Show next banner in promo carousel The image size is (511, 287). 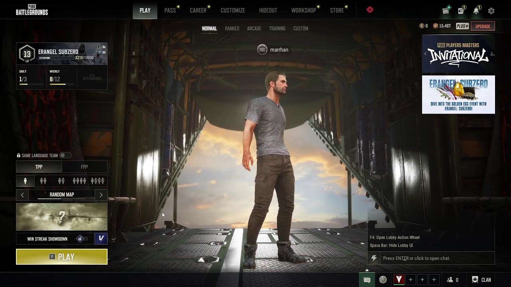coord(492,54)
